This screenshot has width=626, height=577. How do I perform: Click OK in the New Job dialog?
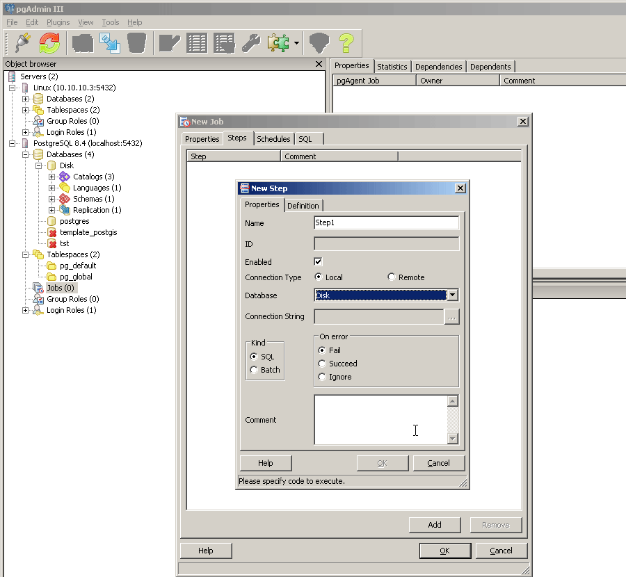pyautogui.click(x=444, y=551)
